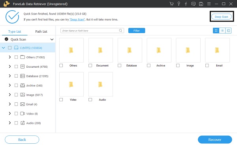Tick the Image (5817) checkbox in sidebar

tap(16, 95)
